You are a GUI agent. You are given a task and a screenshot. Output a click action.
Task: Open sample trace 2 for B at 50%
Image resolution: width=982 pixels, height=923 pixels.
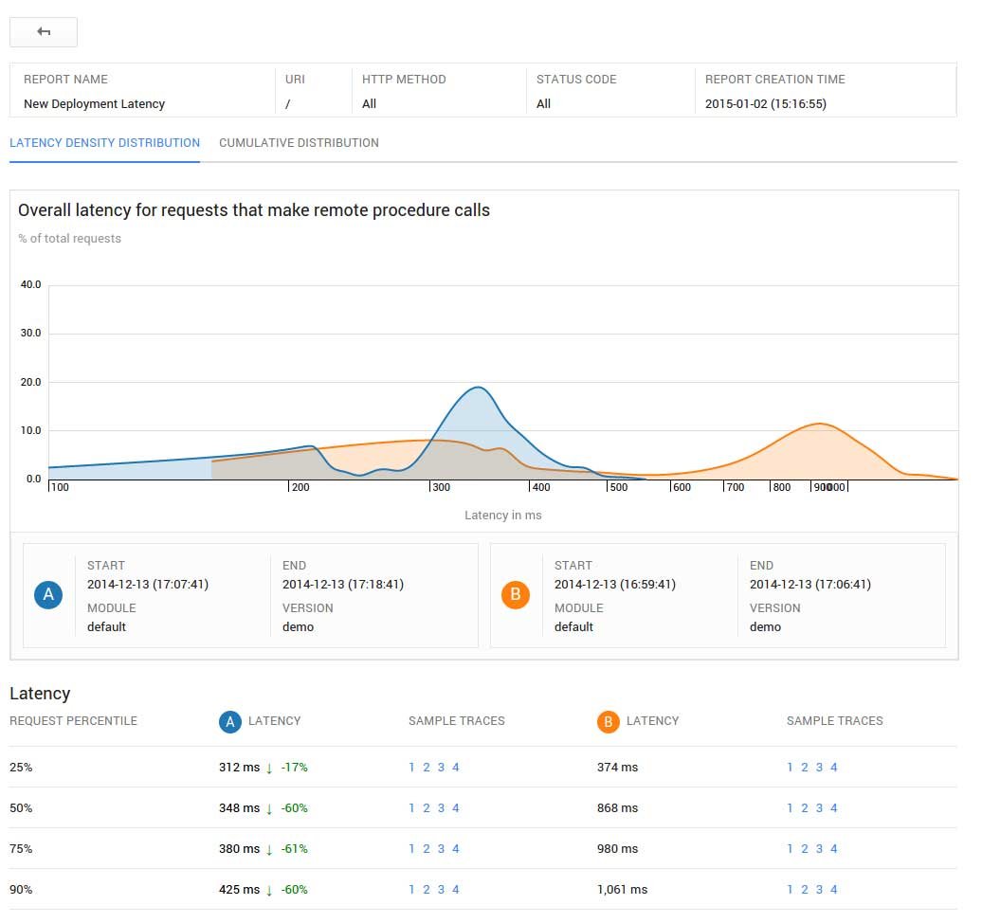[805, 807]
